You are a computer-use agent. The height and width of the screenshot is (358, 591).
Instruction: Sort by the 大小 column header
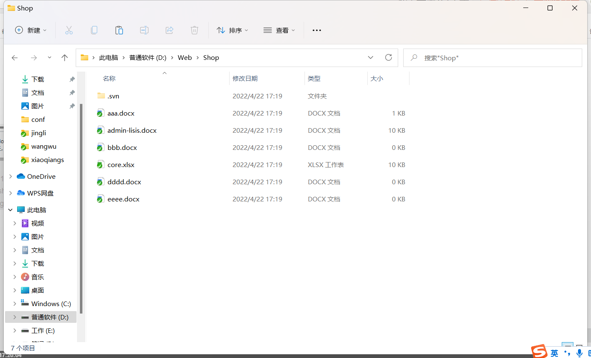click(376, 78)
